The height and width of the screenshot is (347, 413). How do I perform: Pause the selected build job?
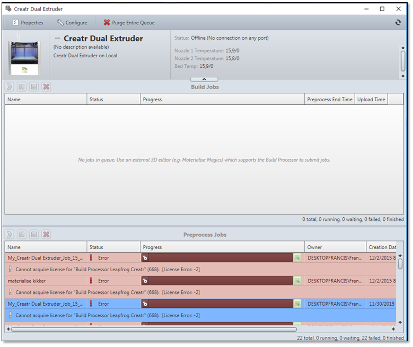pyautogui.click(x=22, y=87)
